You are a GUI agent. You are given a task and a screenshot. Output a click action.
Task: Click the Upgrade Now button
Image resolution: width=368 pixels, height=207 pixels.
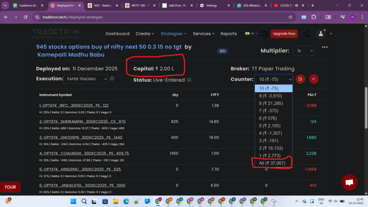click(284, 34)
